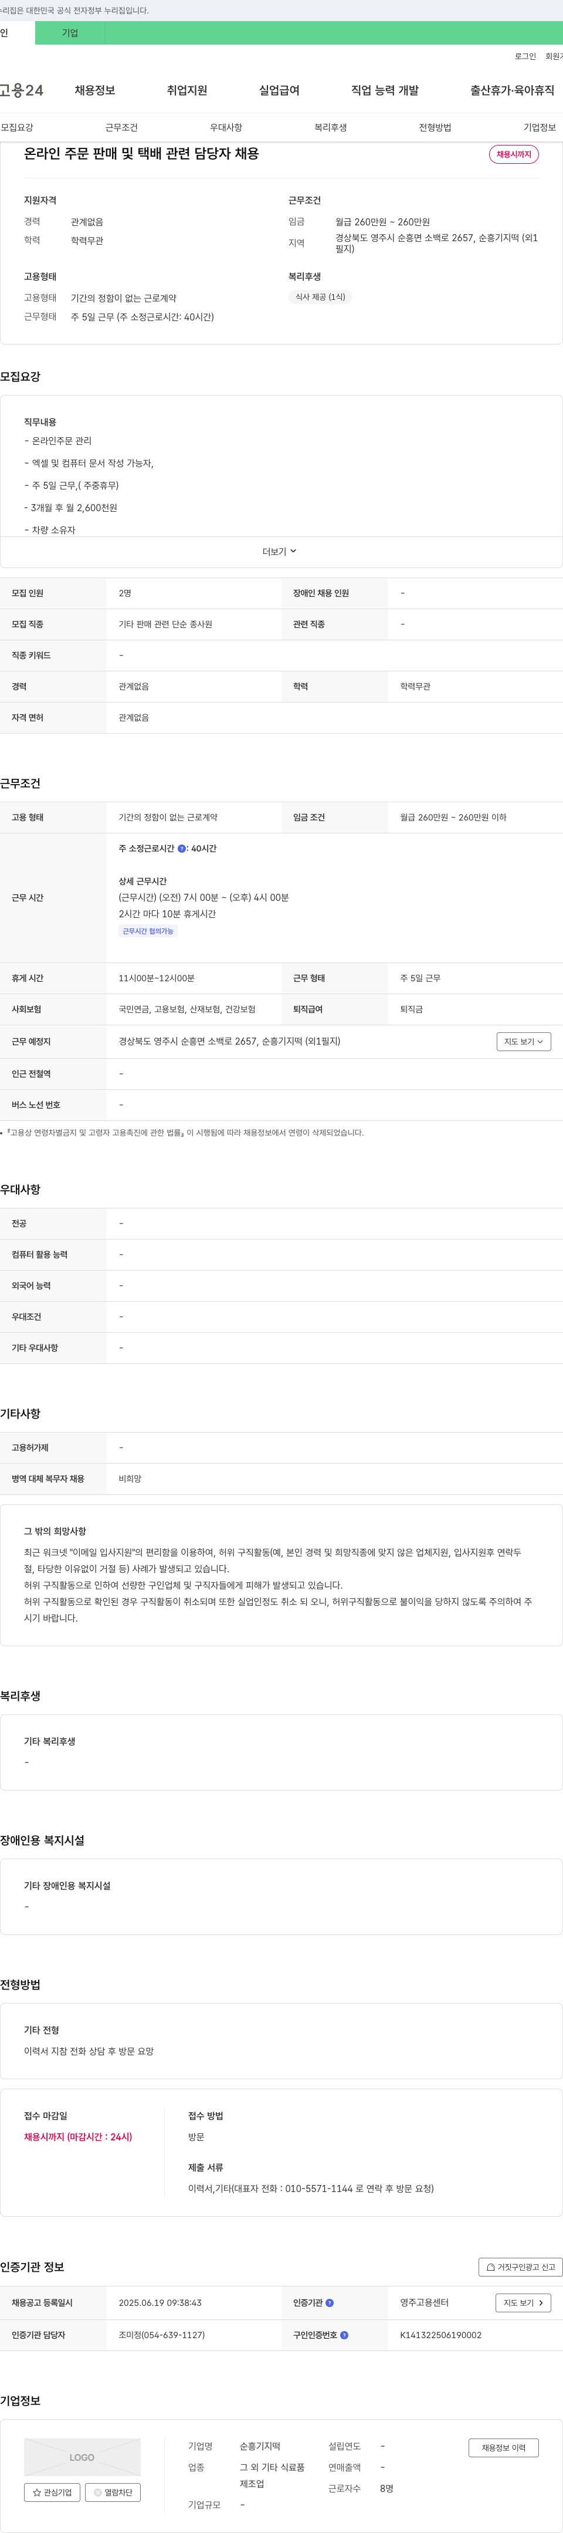Click the 회원가입 link

(554, 57)
